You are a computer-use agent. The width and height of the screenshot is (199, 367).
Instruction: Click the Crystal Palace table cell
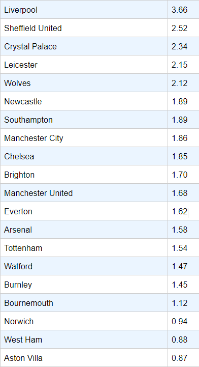point(84,46)
